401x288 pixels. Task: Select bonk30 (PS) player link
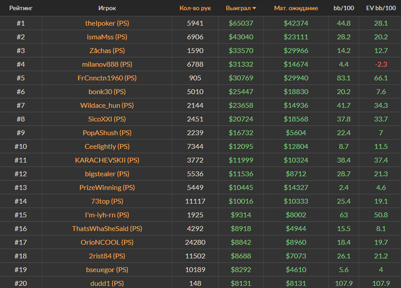pyautogui.click(x=107, y=92)
